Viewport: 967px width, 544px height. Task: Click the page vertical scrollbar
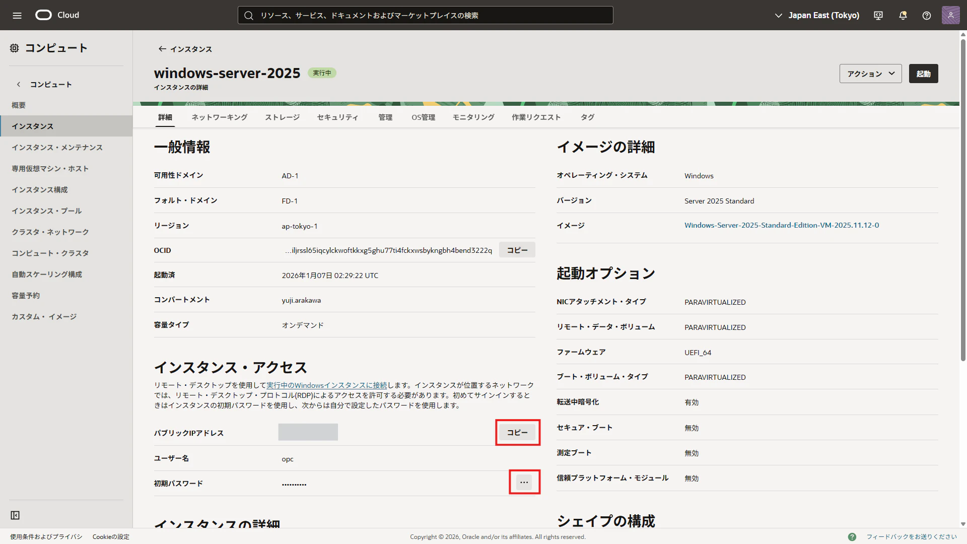[x=963, y=199]
